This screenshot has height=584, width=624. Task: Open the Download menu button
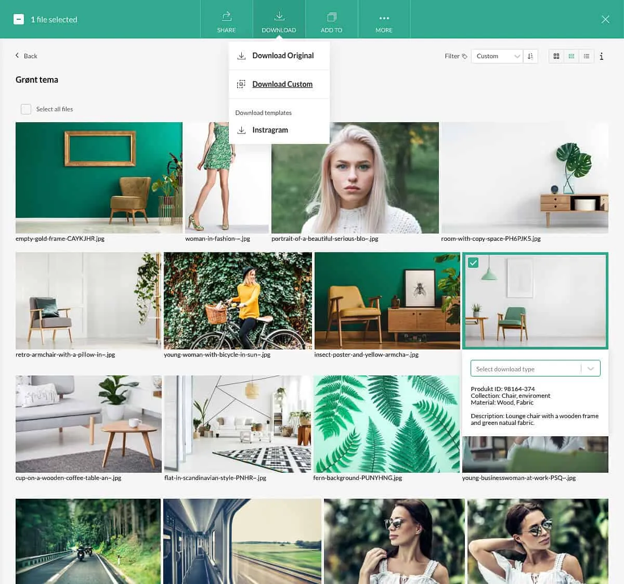[x=279, y=19]
